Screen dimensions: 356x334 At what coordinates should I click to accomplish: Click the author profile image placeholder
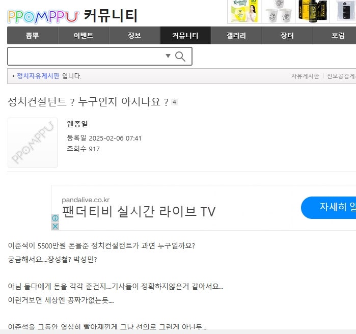click(x=33, y=143)
